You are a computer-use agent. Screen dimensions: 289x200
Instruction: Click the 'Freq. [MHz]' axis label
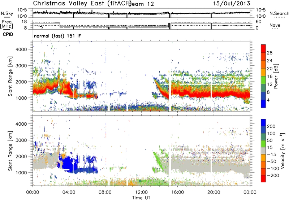point(7,25)
